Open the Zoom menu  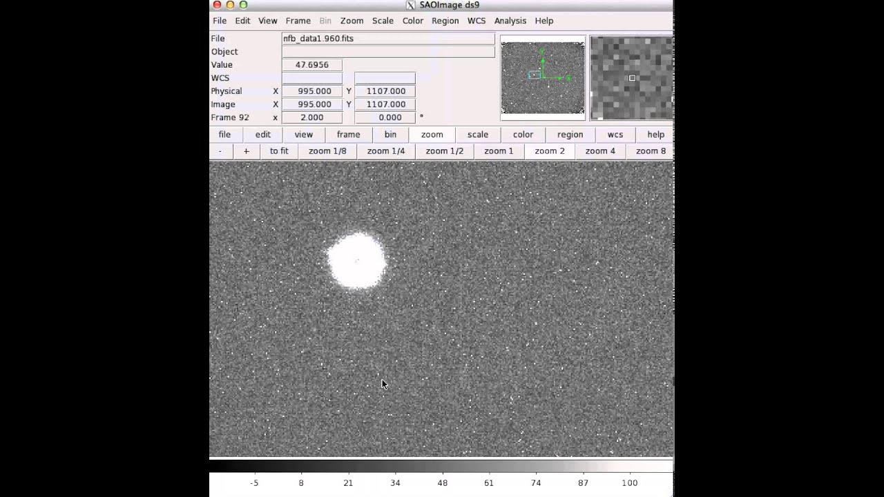tap(352, 21)
